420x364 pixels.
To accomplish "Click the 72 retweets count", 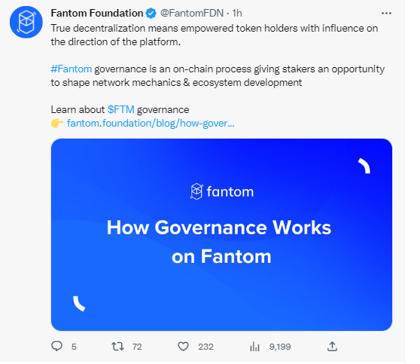I will pos(137,347).
